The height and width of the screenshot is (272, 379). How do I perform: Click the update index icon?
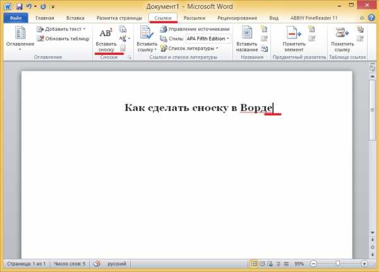click(312, 38)
